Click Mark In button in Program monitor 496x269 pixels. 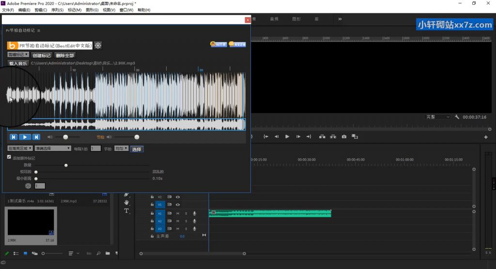[x=266, y=136]
